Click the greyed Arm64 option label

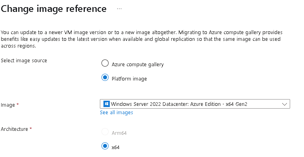click(119, 133)
